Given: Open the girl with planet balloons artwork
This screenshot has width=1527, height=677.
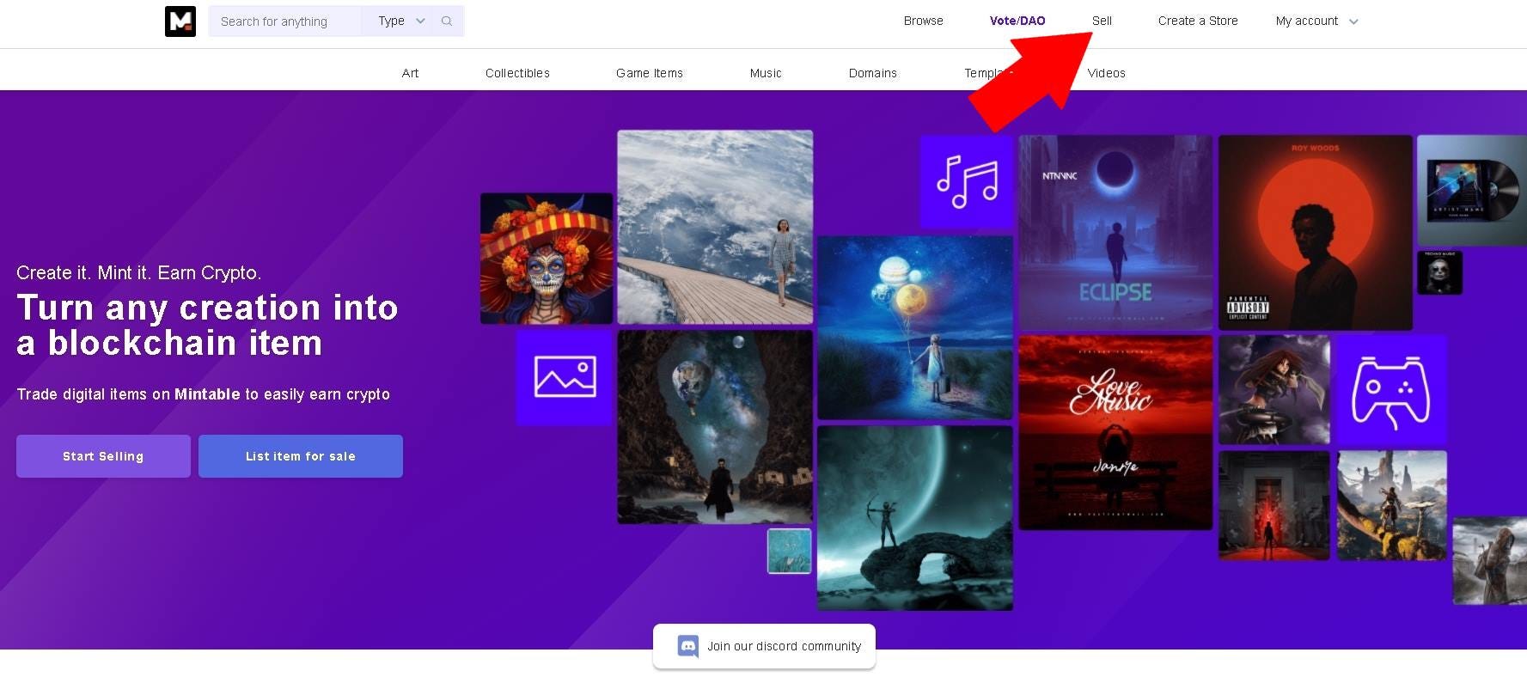Looking at the screenshot, I should [x=915, y=328].
